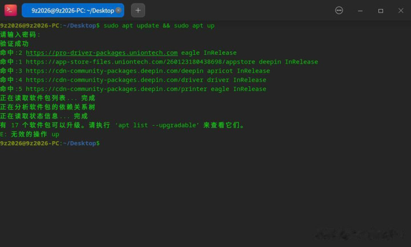
Task: Click the cdn-community-packages deepin apricot URL
Action: point(114,71)
